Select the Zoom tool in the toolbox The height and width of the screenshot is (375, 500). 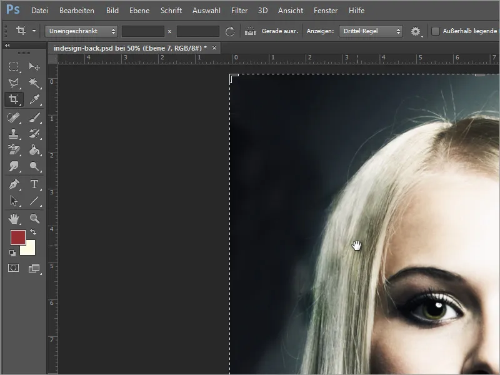(34, 219)
